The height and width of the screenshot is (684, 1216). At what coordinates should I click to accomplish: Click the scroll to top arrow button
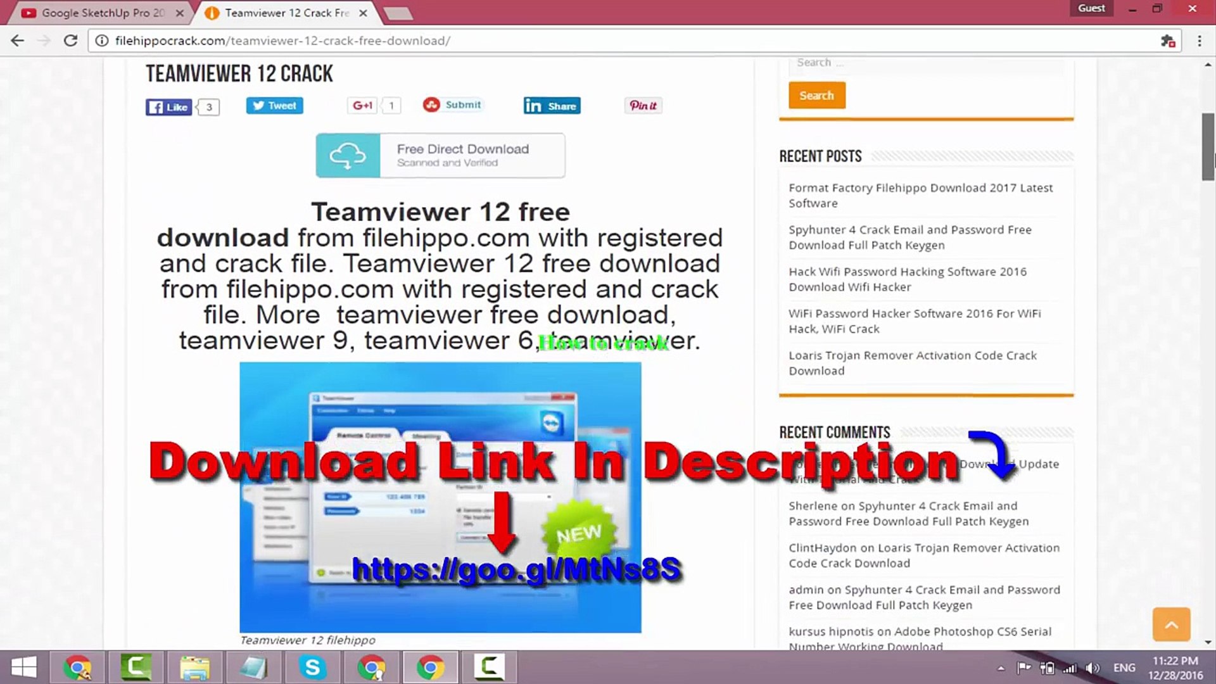pos(1171,624)
